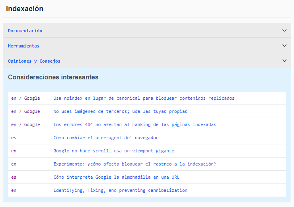Image resolution: width=294 pixels, height=207 pixels.
Task: Click 'en / Google' label in noindex row
Action: 25,98
